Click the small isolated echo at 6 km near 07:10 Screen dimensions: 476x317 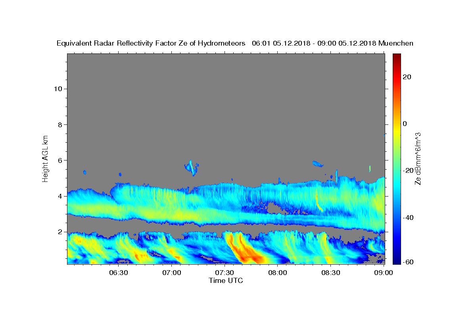[192, 168]
